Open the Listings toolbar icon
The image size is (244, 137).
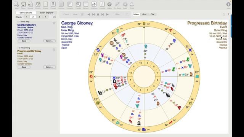click(61, 5)
